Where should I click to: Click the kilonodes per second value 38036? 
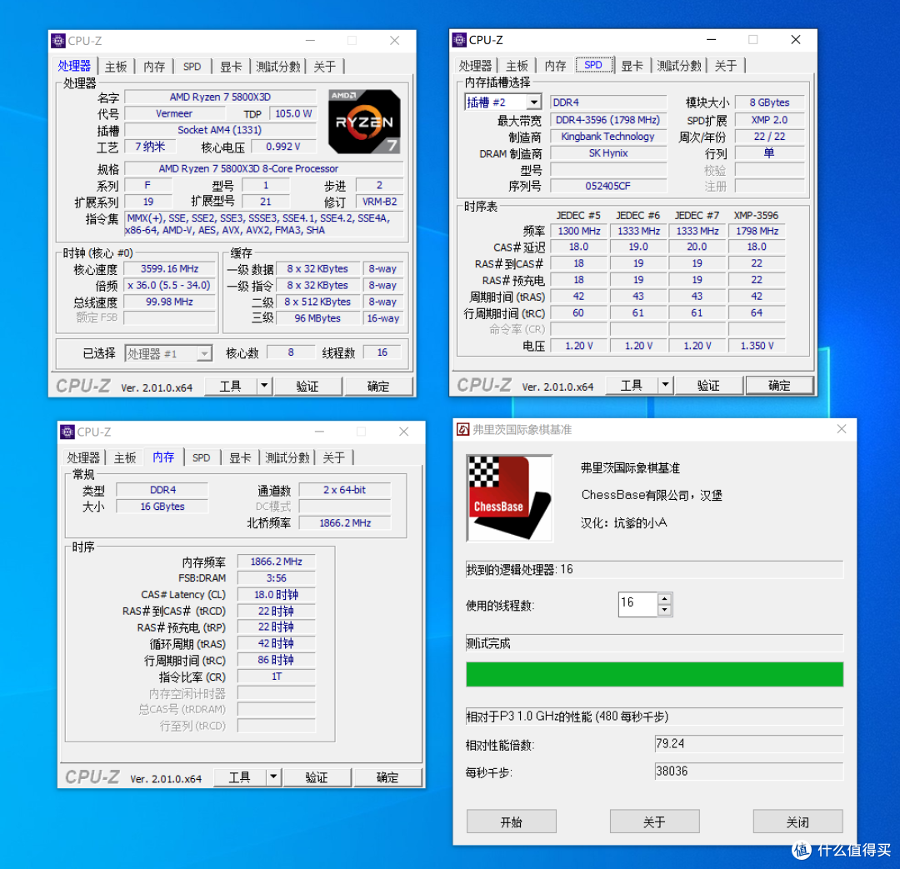(748, 772)
